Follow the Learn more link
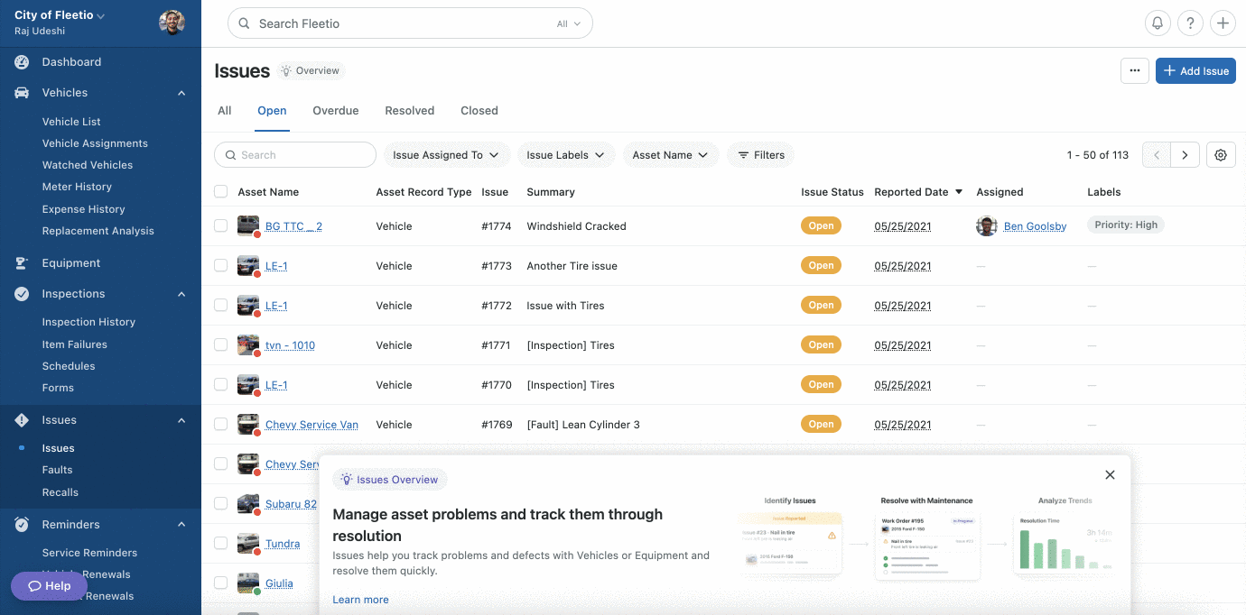The image size is (1246, 615). 360,600
